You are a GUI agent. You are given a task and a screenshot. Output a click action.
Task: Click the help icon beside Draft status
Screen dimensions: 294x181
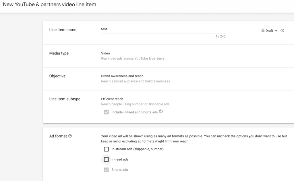282,30
